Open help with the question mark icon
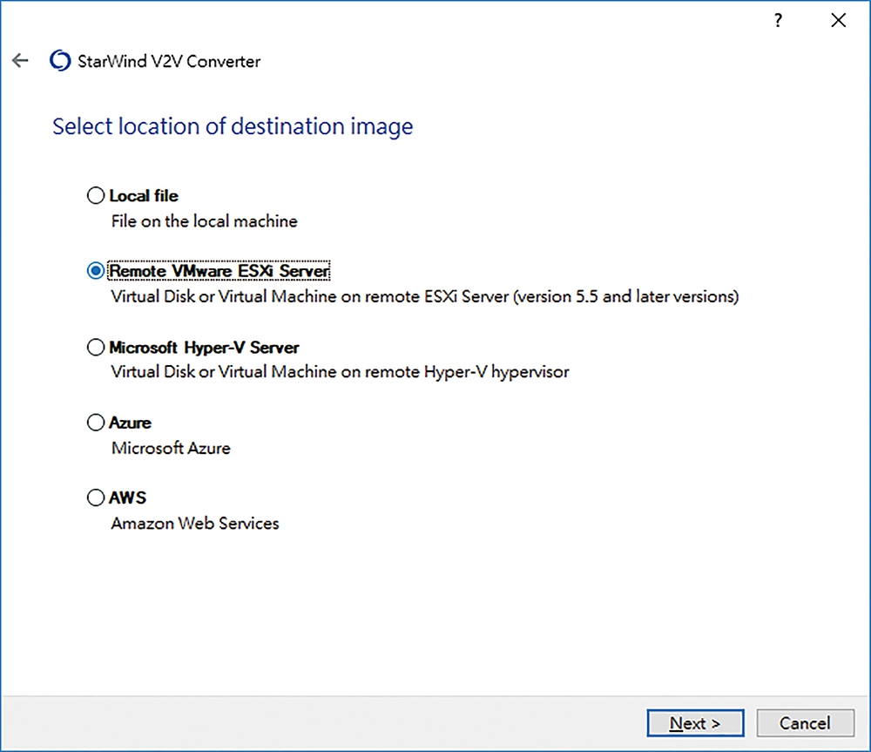The image size is (871, 752). pyautogui.click(x=778, y=21)
